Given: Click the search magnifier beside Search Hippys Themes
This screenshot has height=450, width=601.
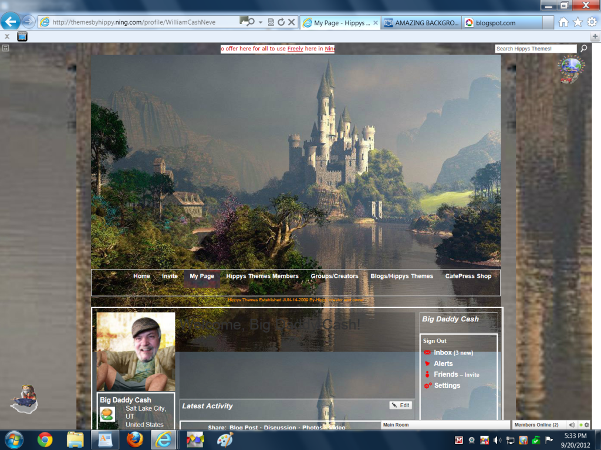Looking at the screenshot, I should [583, 49].
